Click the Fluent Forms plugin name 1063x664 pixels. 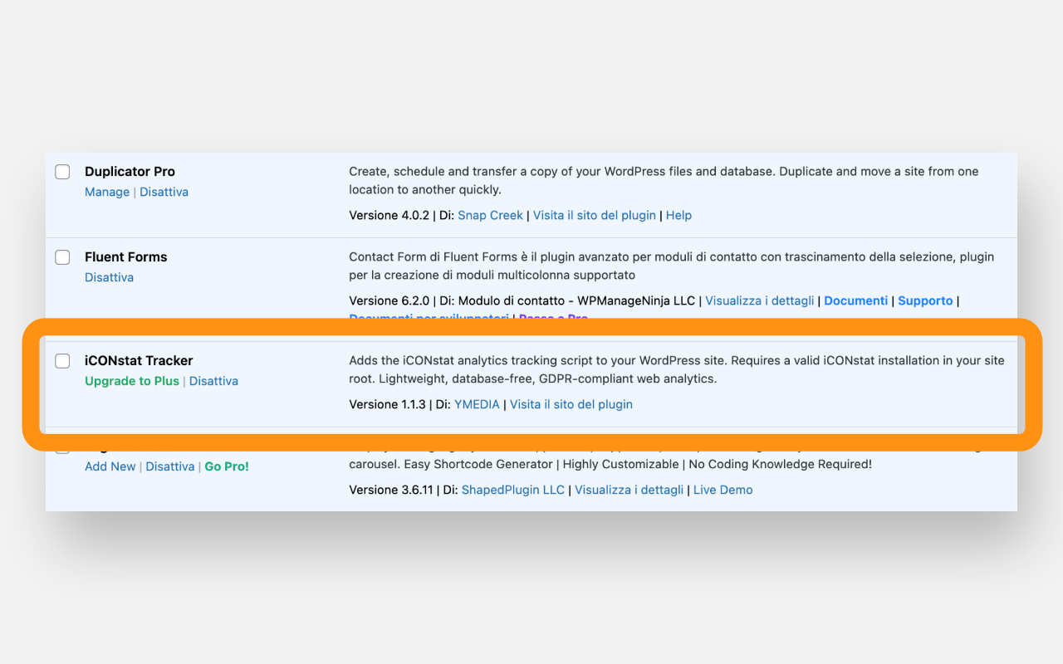point(126,257)
